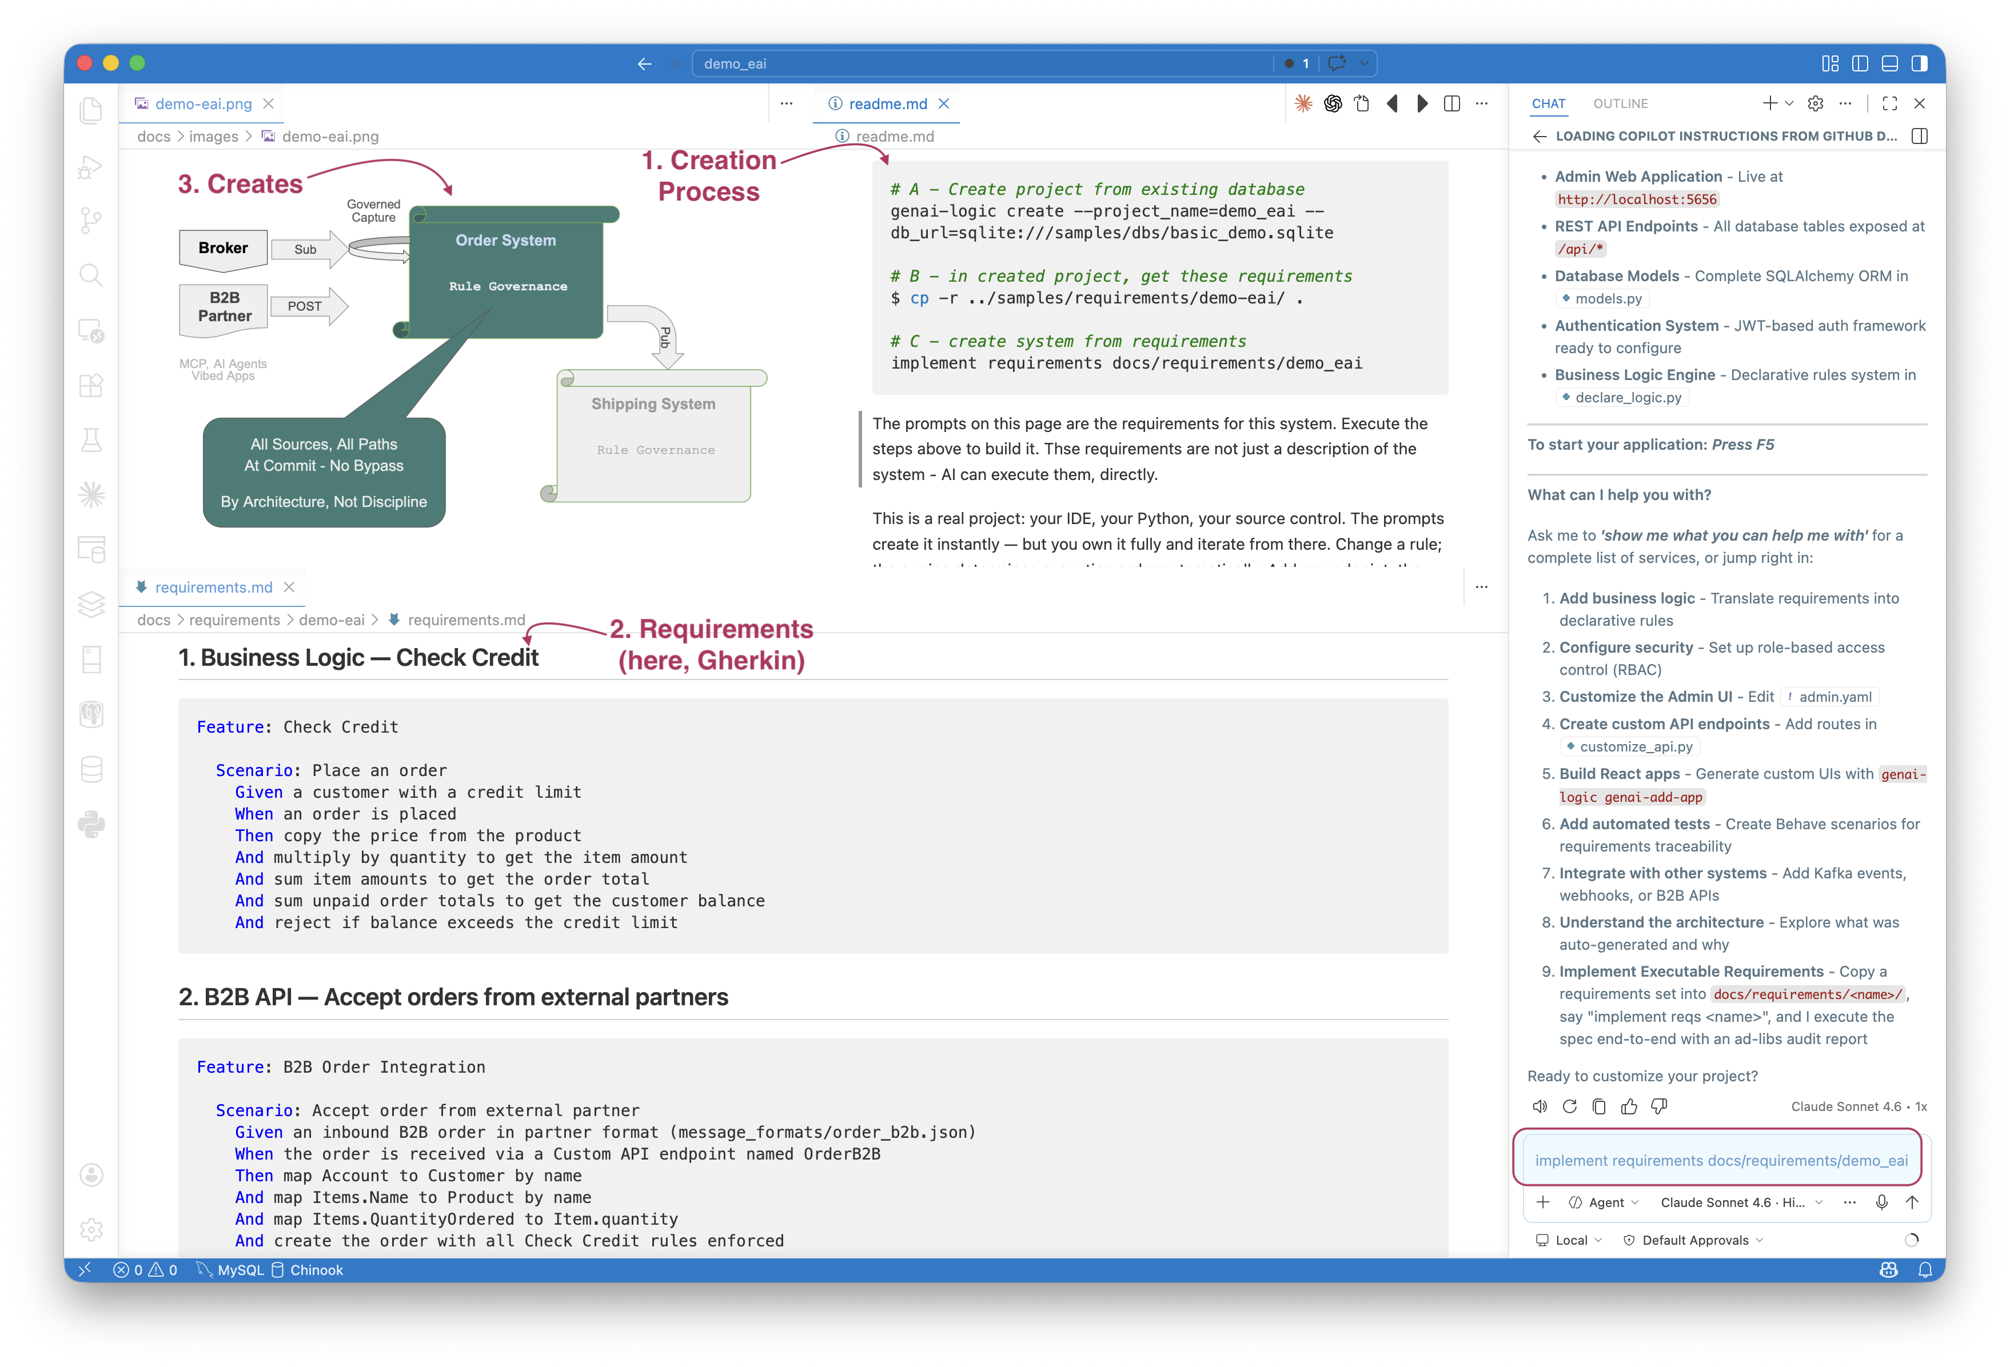Click the Copilot status icon in status bar

[1889, 1270]
